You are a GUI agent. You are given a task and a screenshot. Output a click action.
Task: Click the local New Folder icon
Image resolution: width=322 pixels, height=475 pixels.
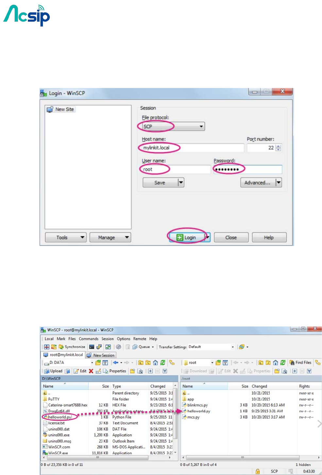click(132, 371)
